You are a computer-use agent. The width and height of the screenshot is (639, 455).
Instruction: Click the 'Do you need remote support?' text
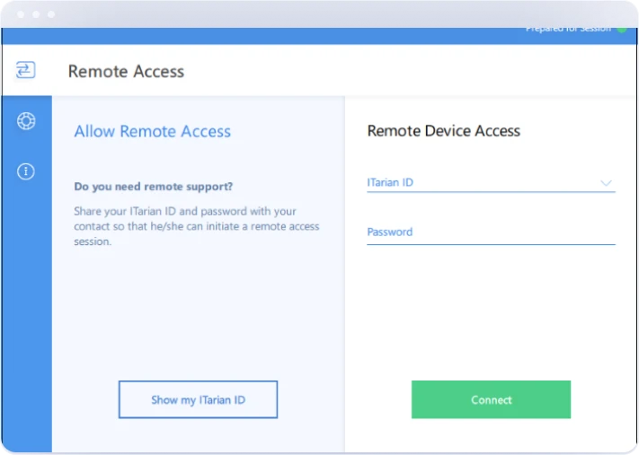[153, 187]
